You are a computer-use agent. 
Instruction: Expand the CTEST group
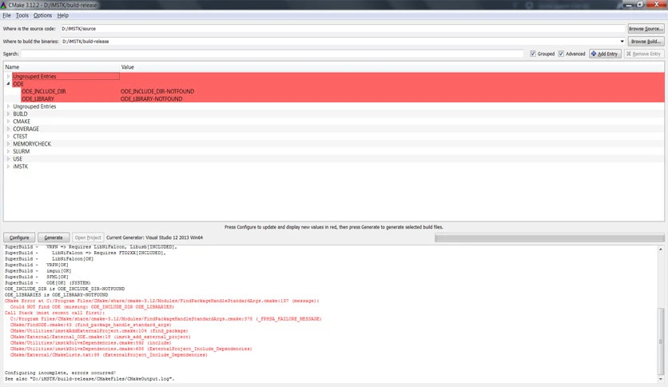coord(8,137)
